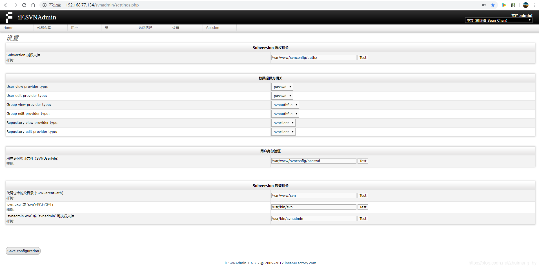Navigate back using the browser arrow
This screenshot has height=268, width=539.
pyautogui.click(x=6, y=5)
